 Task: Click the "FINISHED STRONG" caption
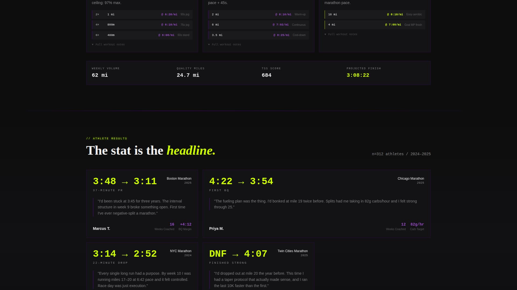click(x=228, y=263)
